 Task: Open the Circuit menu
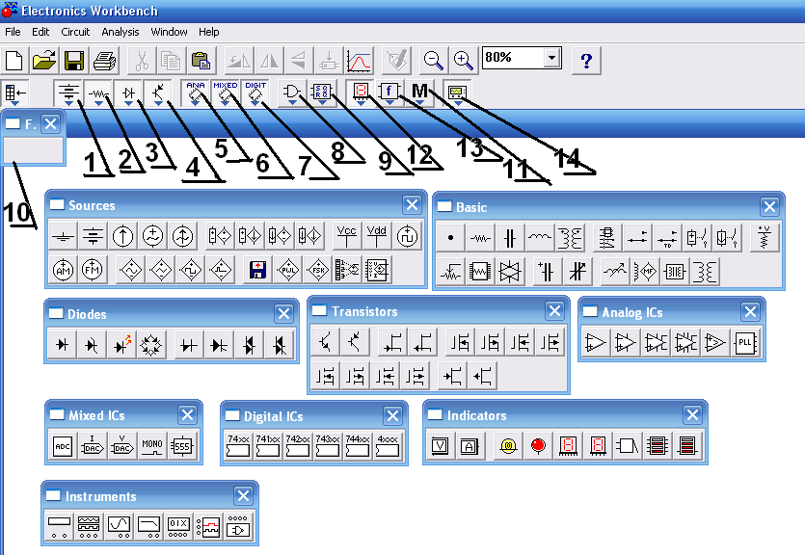tap(75, 32)
